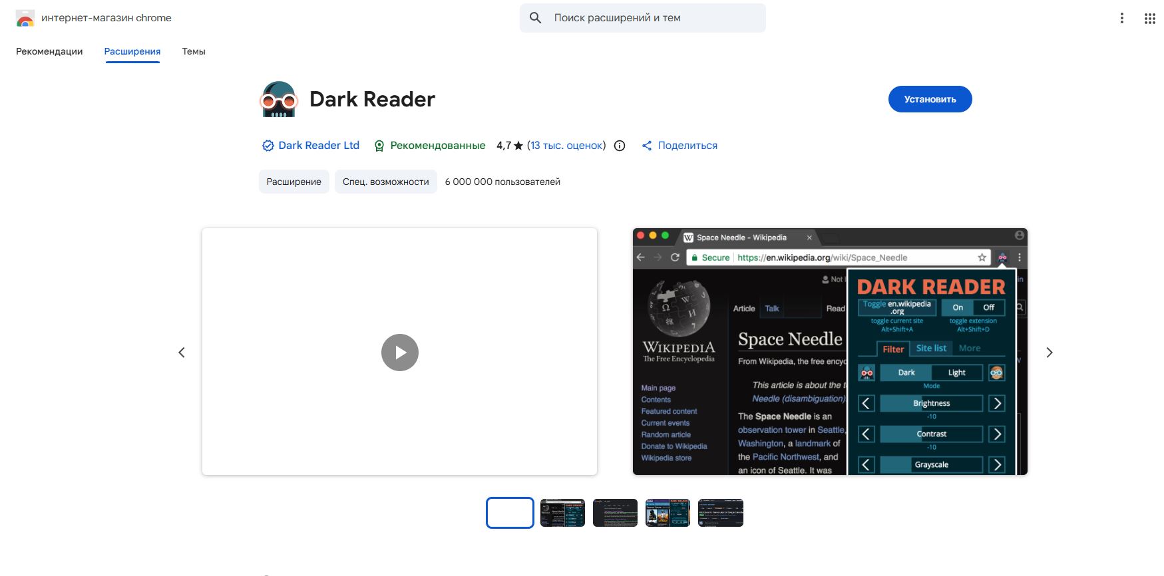Go to next screenshot with right arrow
The width and height of the screenshot is (1164, 576).
tap(1049, 353)
